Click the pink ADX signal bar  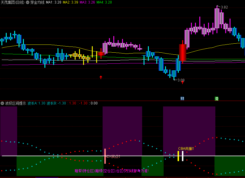click(105, 156)
